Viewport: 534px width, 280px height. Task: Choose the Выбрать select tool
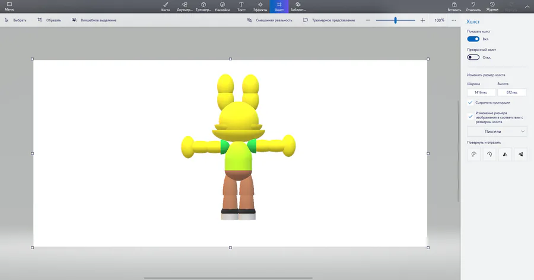point(15,20)
